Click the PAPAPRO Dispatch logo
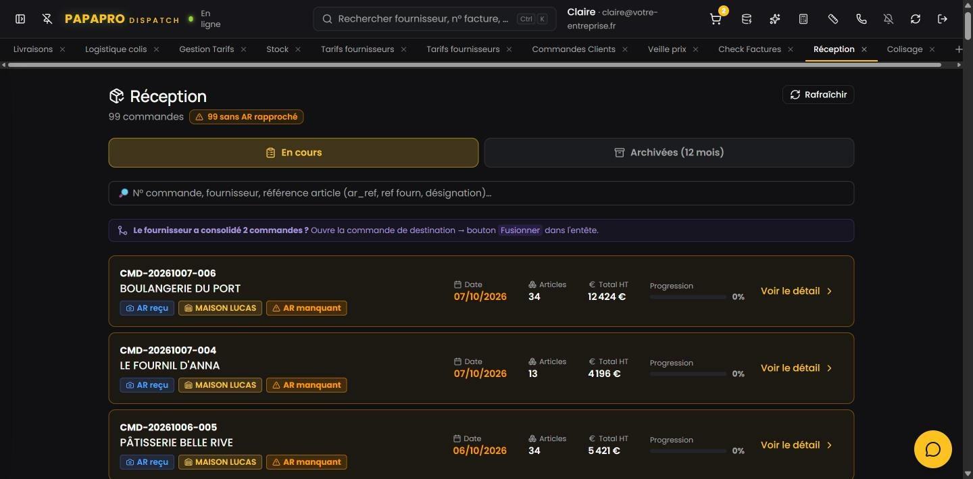The height and width of the screenshot is (479, 973). click(x=122, y=19)
